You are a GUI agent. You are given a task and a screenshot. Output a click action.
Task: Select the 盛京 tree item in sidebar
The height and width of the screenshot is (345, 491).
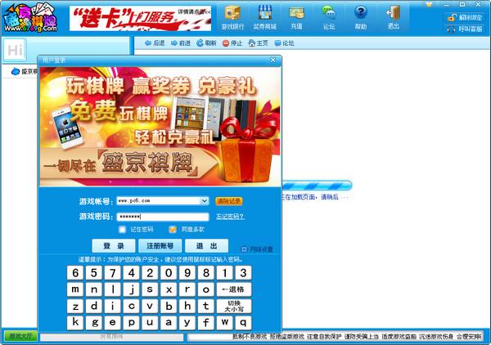tap(25, 71)
